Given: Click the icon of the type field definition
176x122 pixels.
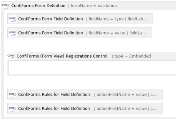Looking at the screenshot, I should click(13, 19).
